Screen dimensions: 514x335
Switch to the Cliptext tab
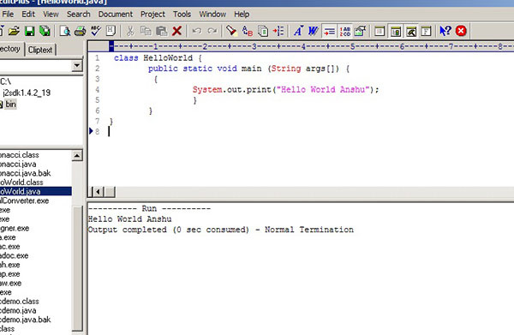40,50
